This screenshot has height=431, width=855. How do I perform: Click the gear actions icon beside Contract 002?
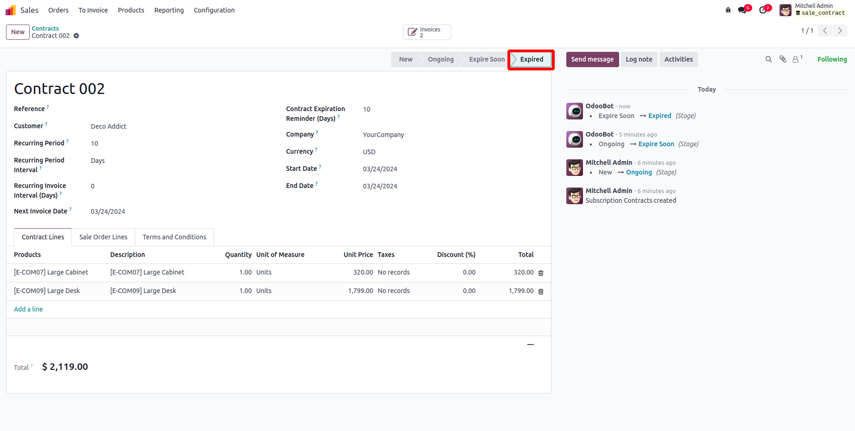(76, 36)
